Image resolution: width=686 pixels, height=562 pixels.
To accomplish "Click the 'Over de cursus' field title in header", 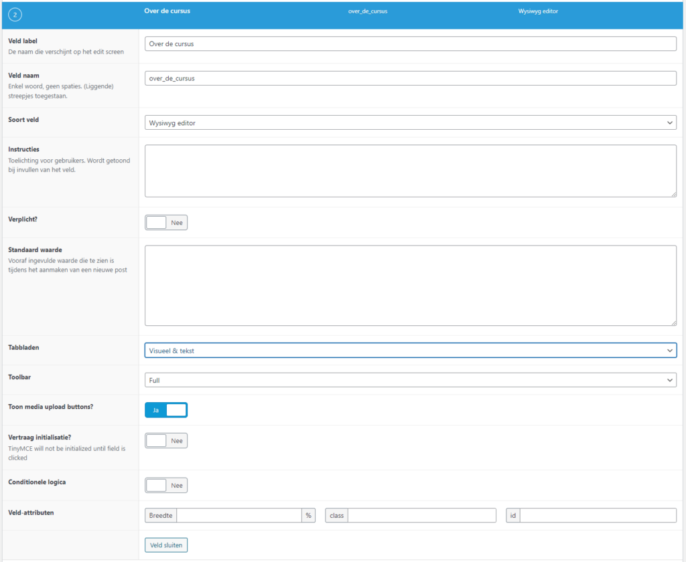I will tap(167, 11).
